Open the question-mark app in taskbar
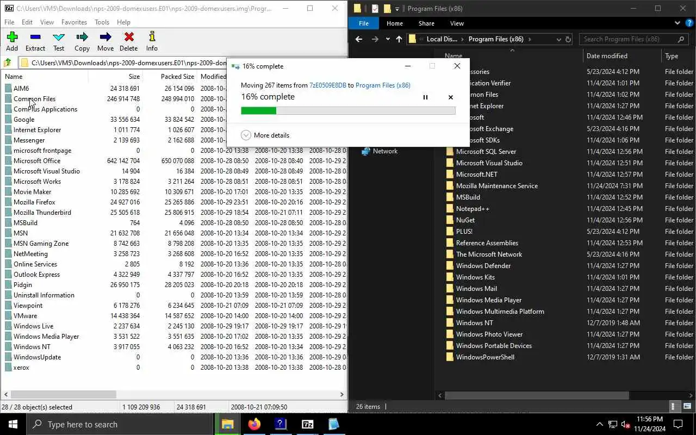The width and height of the screenshot is (696, 435). (x=281, y=424)
